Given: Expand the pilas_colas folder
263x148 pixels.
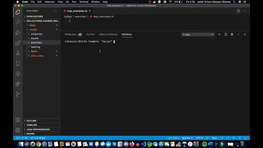Looking at the screenshot, I should click(42, 56).
